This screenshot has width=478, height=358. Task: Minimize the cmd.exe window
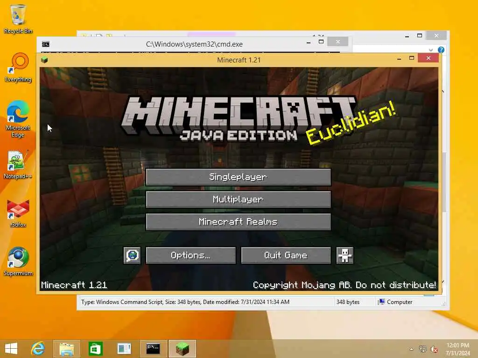click(x=309, y=42)
